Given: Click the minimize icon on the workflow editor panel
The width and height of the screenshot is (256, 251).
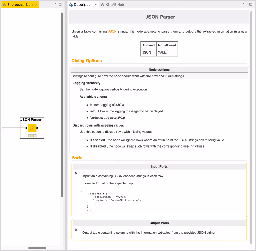Looking at the screenshot, I should pos(54,3).
